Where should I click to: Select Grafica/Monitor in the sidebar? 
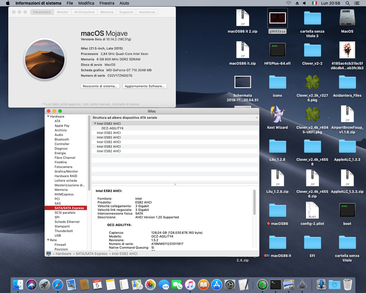(x=66, y=171)
